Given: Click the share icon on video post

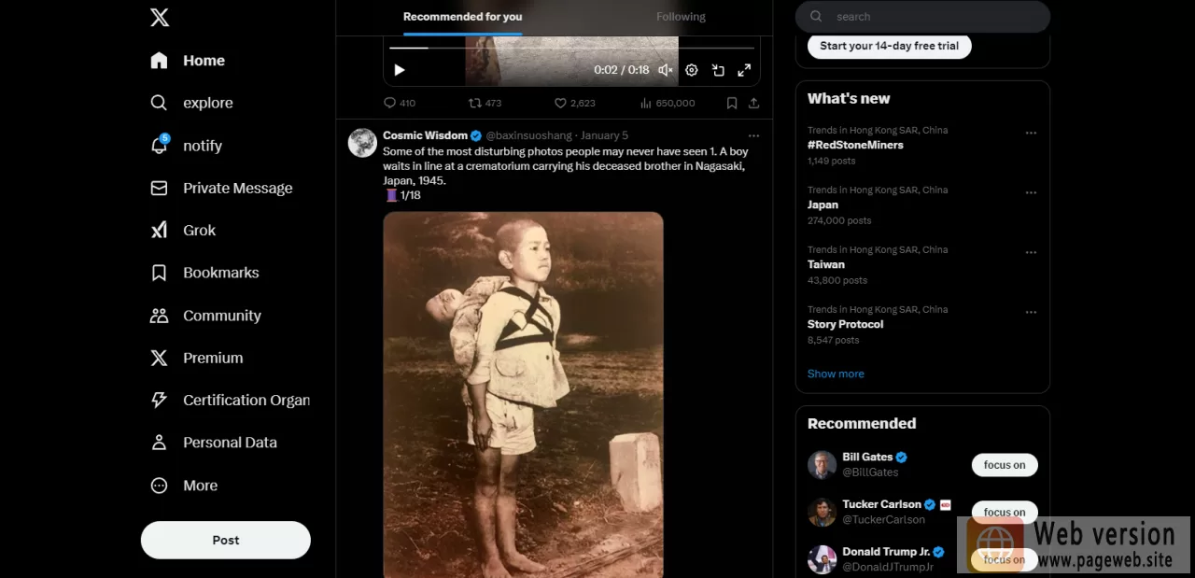Looking at the screenshot, I should pos(753,103).
